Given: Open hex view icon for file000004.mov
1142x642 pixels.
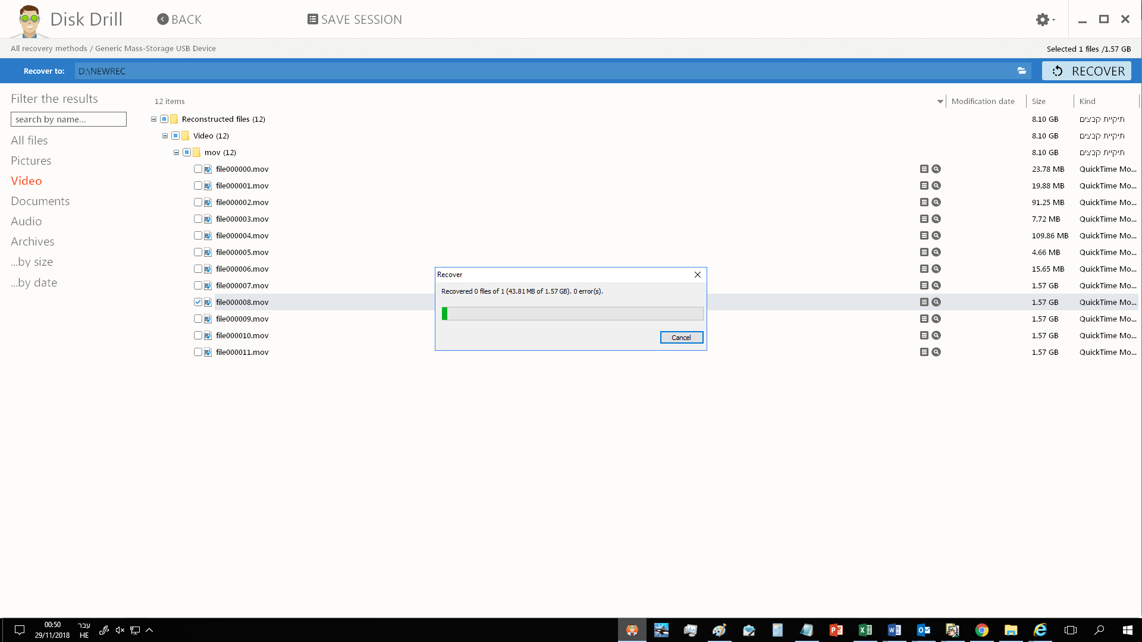Looking at the screenshot, I should [924, 235].
